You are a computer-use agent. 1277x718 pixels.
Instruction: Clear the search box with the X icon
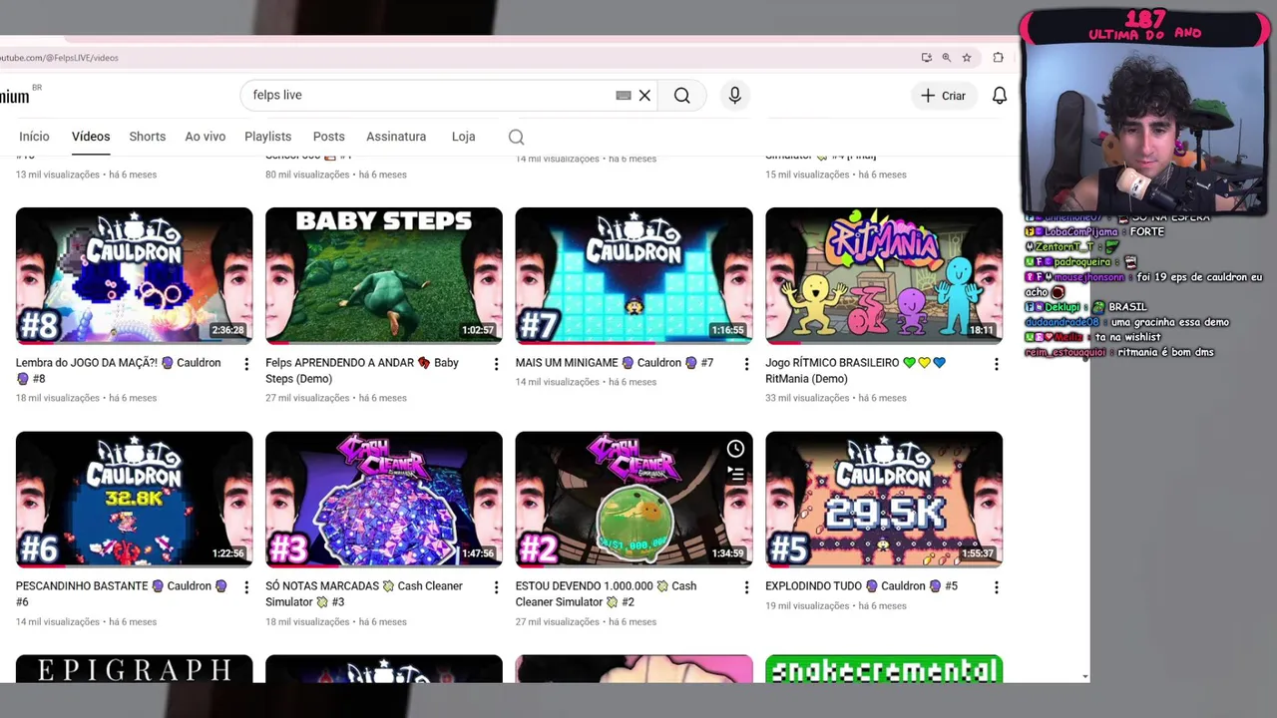pos(644,96)
